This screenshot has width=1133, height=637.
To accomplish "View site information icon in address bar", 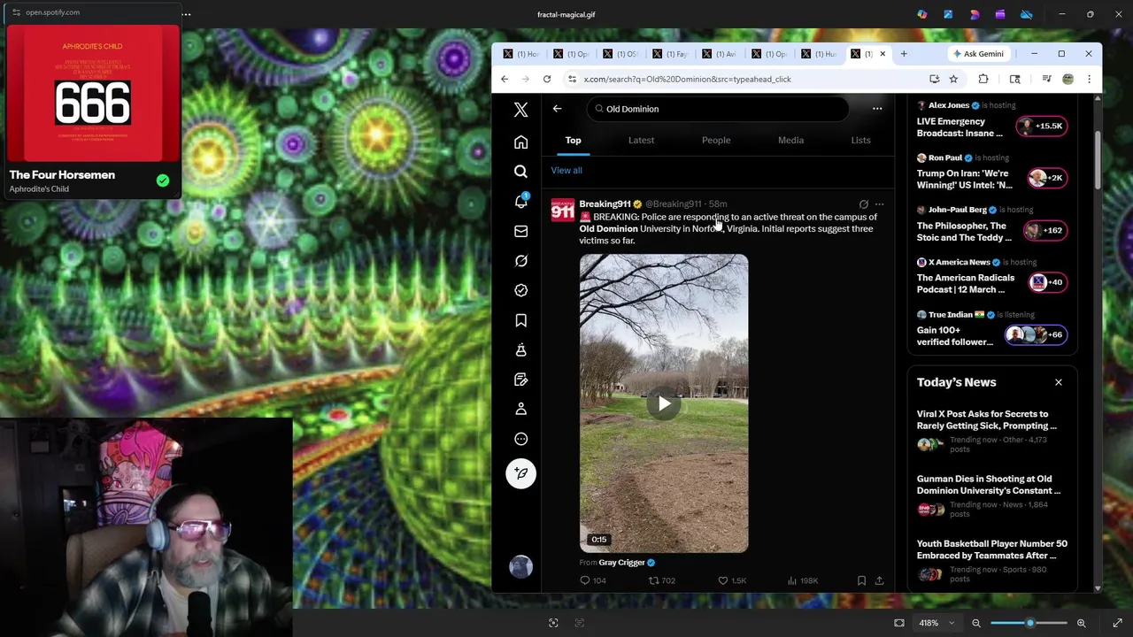I will pos(572,79).
